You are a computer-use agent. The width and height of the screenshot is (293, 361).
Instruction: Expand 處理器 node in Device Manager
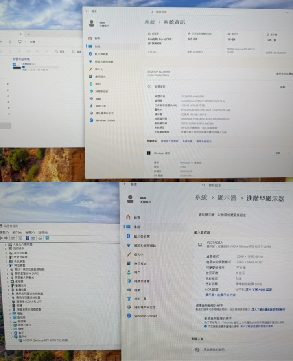8,282
